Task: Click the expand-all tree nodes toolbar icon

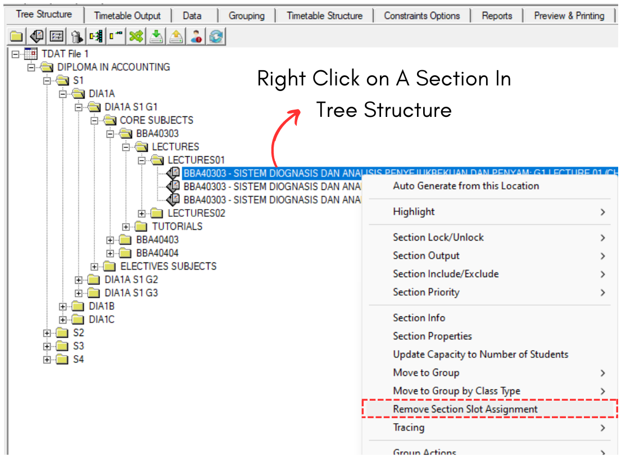Action: (97, 37)
